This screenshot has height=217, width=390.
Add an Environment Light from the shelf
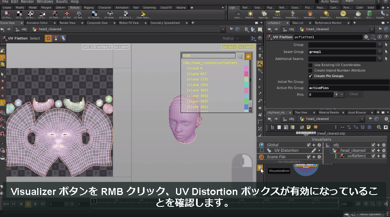click(343, 15)
